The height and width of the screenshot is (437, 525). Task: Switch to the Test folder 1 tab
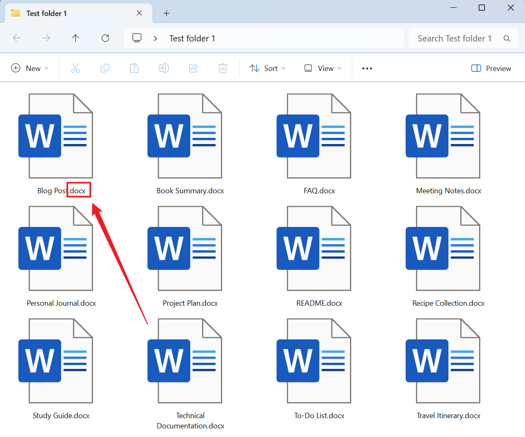click(x=46, y=13)
